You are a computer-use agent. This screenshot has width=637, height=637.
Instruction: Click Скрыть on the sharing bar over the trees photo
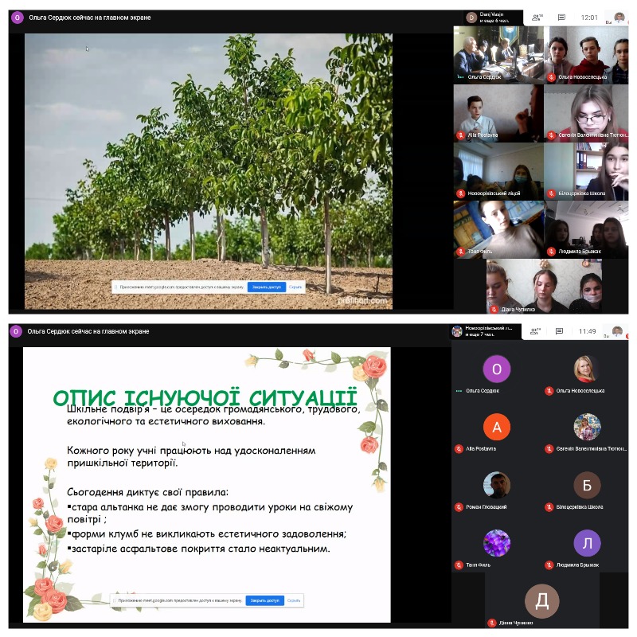pos(295,287)
